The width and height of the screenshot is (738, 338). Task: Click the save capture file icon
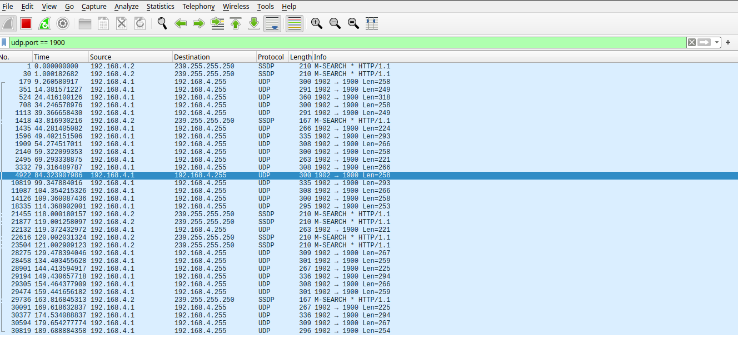[103, 23]
